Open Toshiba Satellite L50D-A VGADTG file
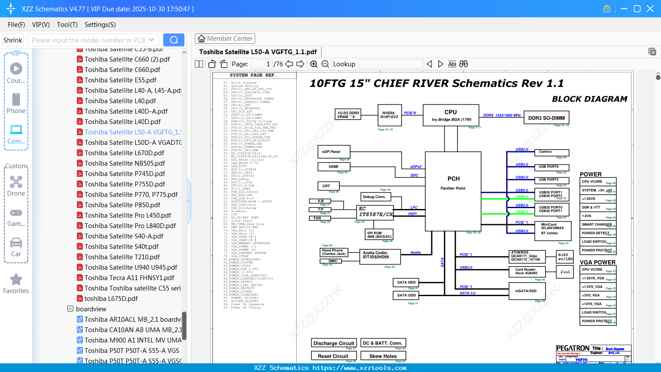661x372 pixels. click(133, 143)
